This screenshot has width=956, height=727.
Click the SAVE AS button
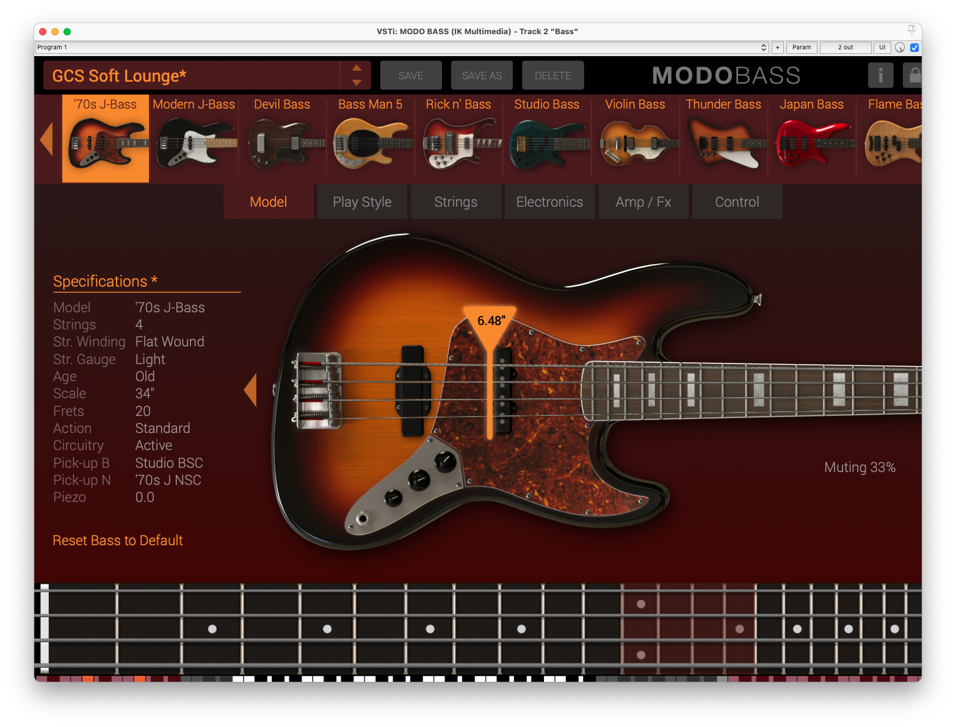[482, 76]
